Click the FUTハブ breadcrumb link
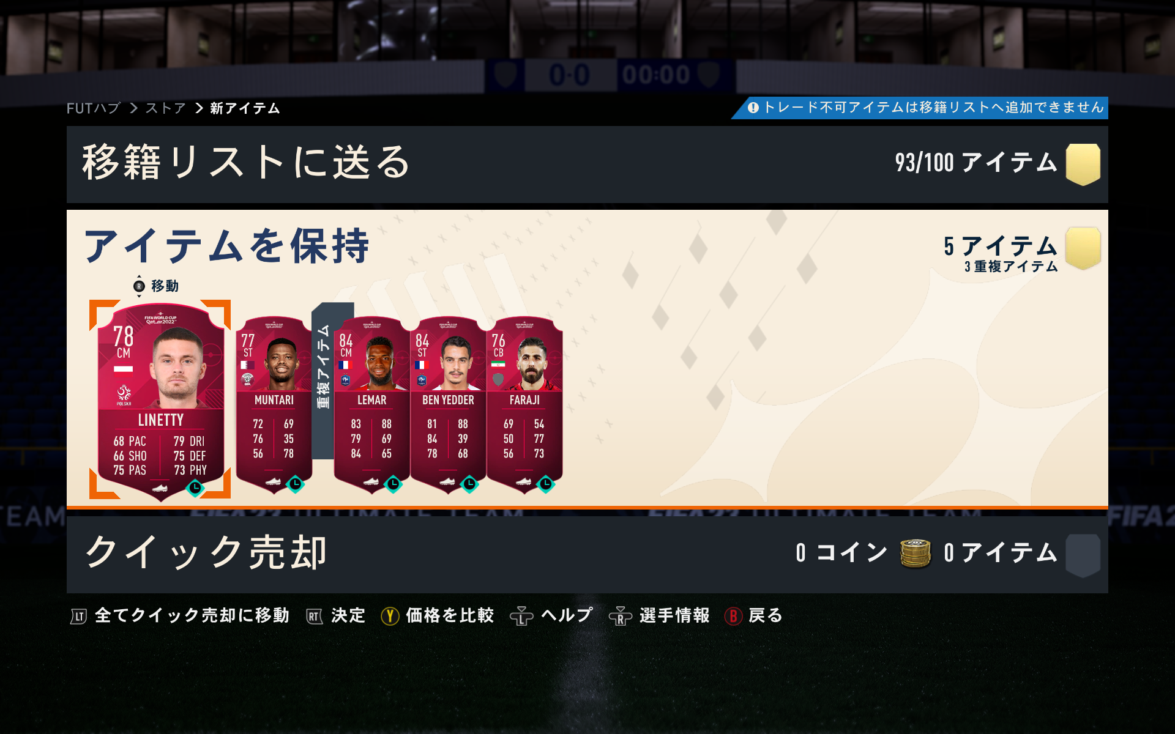Image resolution: width=1175 pixels, height=734 pixels. (x=94, y=108)
